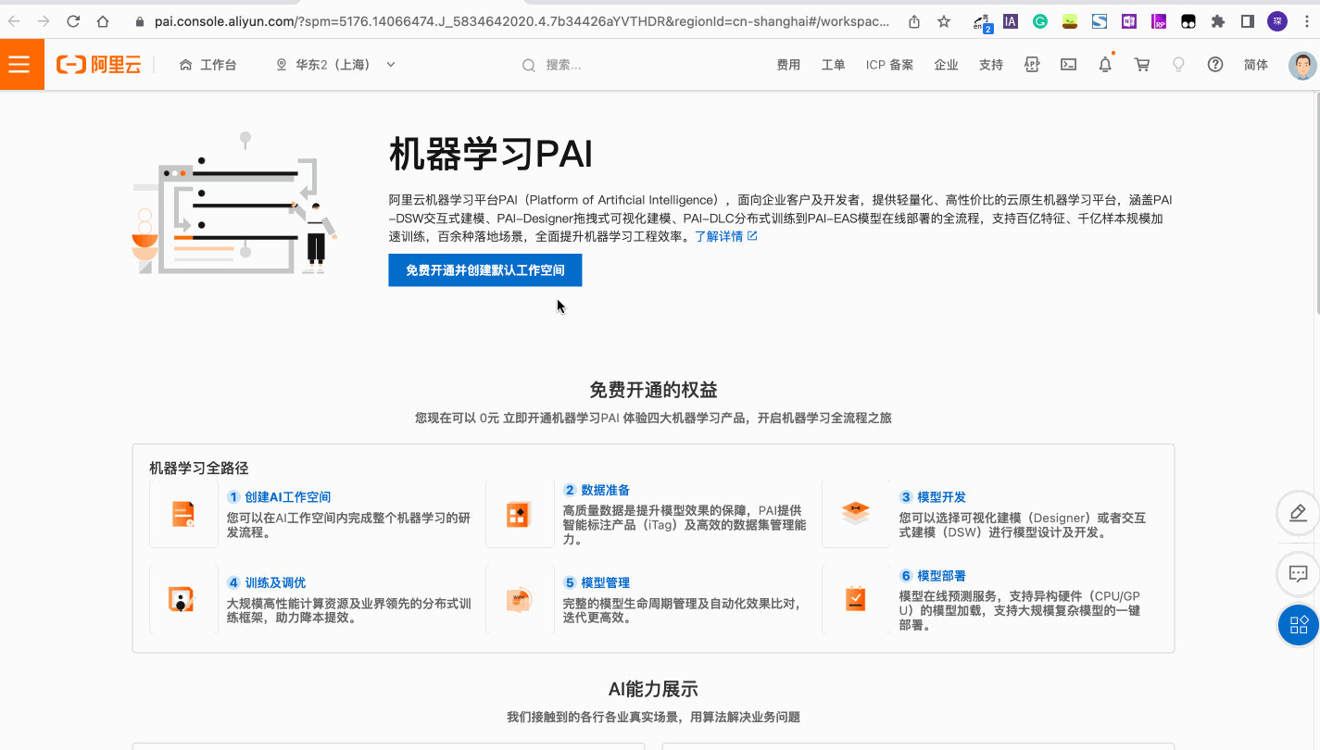The height and width of the screenshot is (750, 1320).
Task: Click the 模型开发 step icon
Action: coord(856,514)
